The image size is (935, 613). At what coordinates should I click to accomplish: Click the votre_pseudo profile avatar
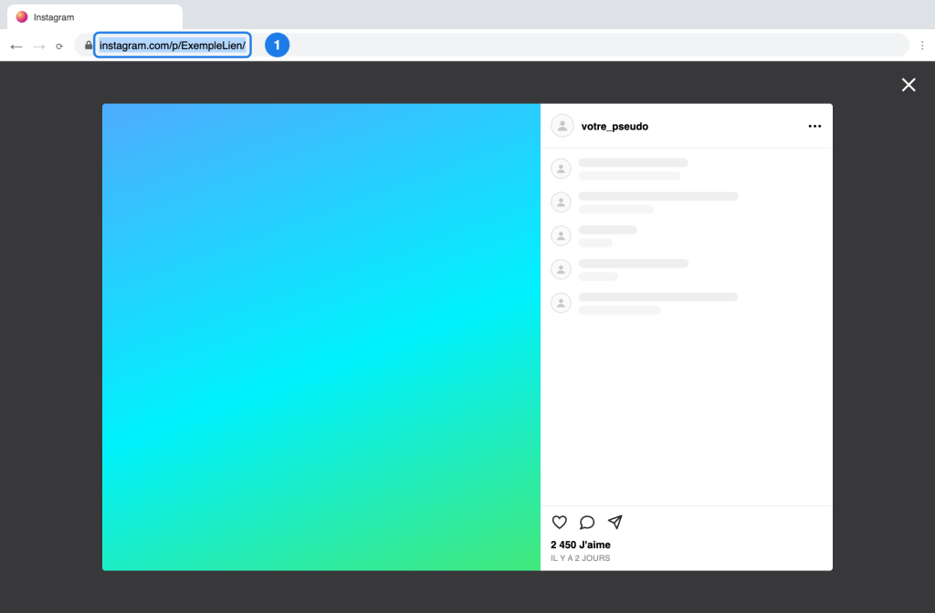562,126
